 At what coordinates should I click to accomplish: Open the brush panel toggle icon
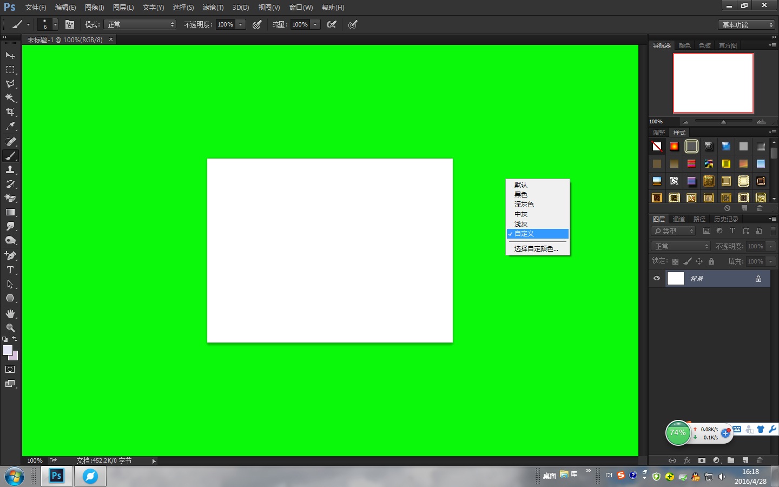[70, 24]
